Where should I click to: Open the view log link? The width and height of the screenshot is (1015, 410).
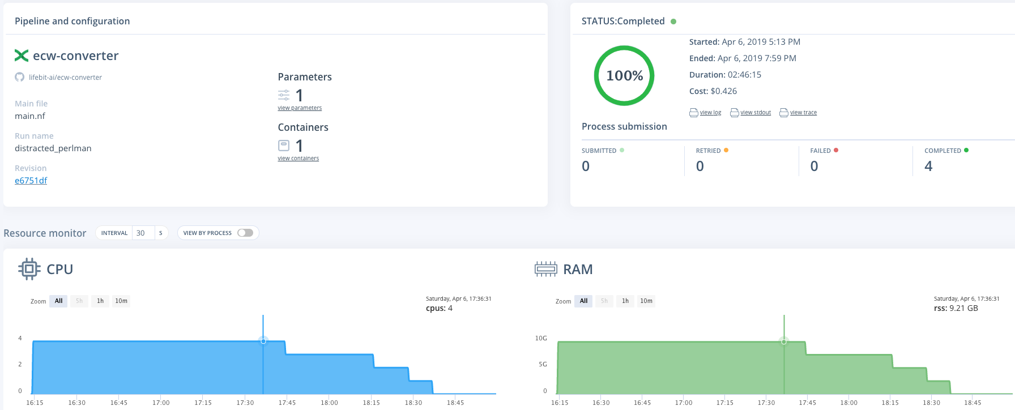coord(710,113)
